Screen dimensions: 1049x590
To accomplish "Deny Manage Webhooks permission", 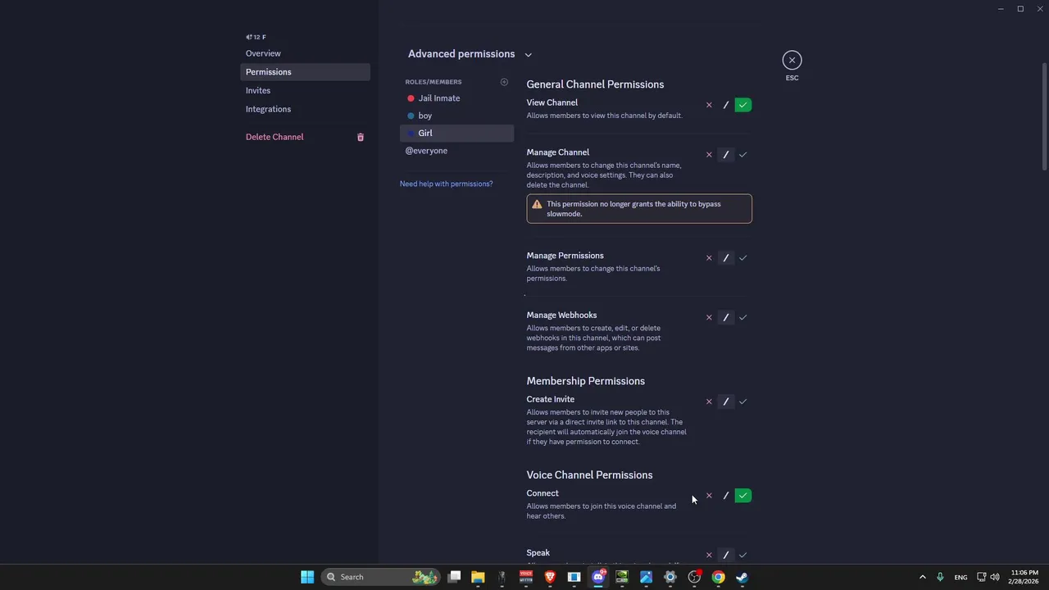I will 709,317.
